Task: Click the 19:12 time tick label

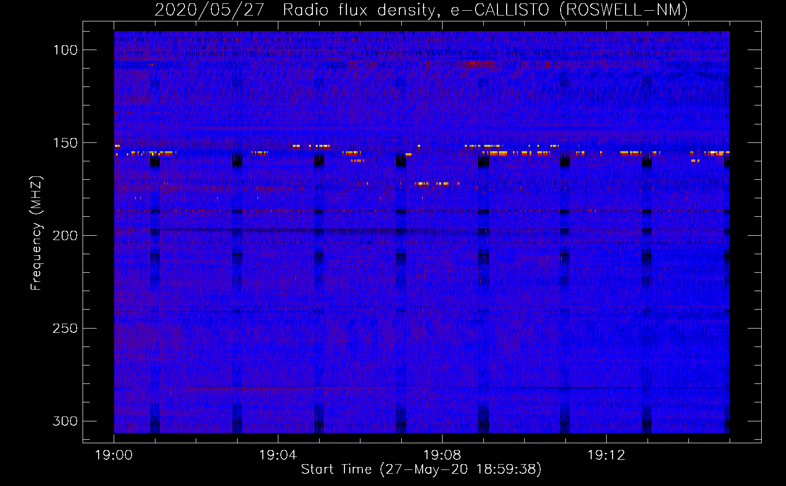Action: (606, 455)
